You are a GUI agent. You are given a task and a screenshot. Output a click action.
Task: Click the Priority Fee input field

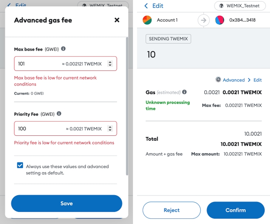click(65, 128)
